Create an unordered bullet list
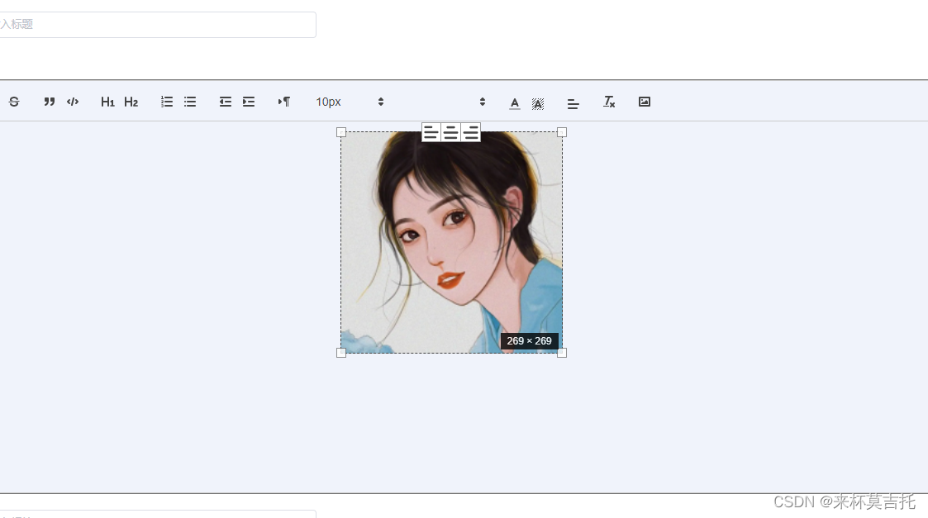The height and width of the screenshot is (518, 928). (x=189, y=102)
